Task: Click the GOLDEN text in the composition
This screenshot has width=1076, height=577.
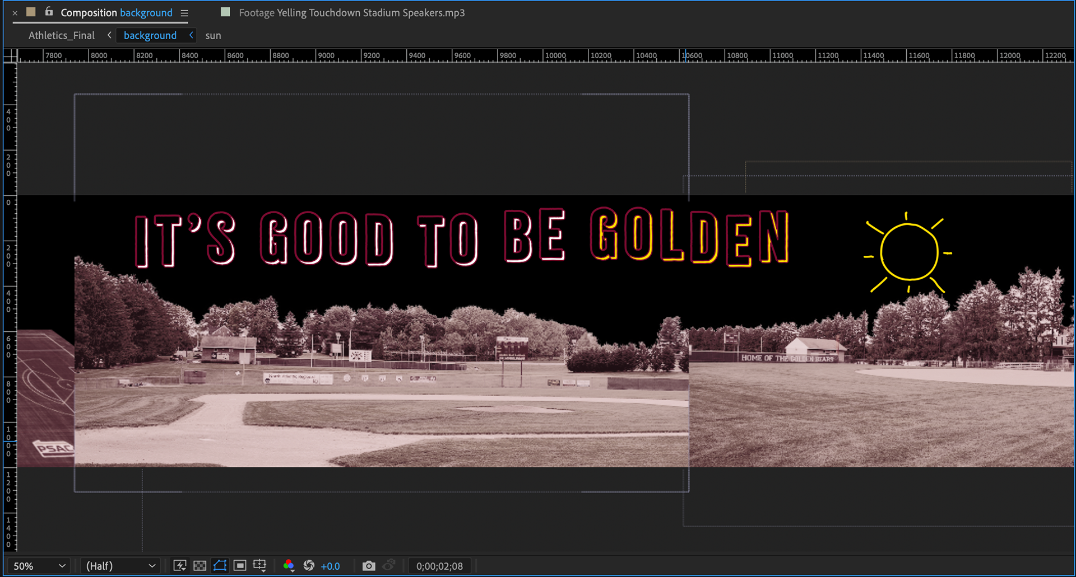Action: [x=690, y=237]
